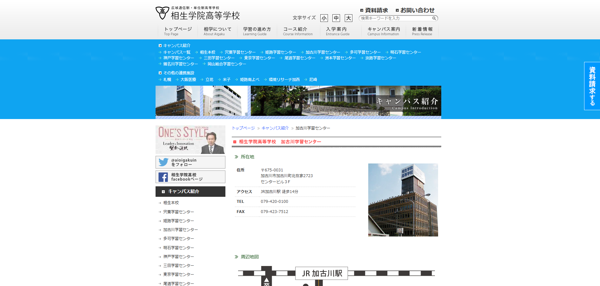Open the コース紹介 Course Information menu
The image size is (600, 286).
[297, 31]
